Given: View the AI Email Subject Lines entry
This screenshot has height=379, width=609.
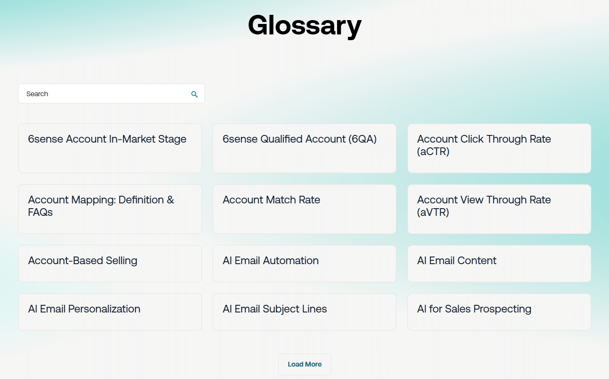Looking at the screenshot, I should [304, 312].
